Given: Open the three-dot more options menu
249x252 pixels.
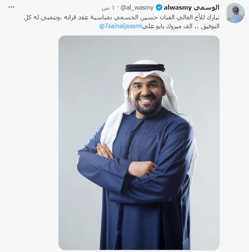Looking at the screenshot, I should [11, 7].
